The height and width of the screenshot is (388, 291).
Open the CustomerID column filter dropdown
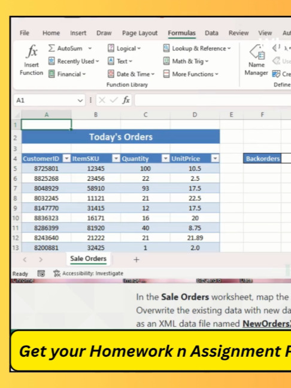point(66,158)
